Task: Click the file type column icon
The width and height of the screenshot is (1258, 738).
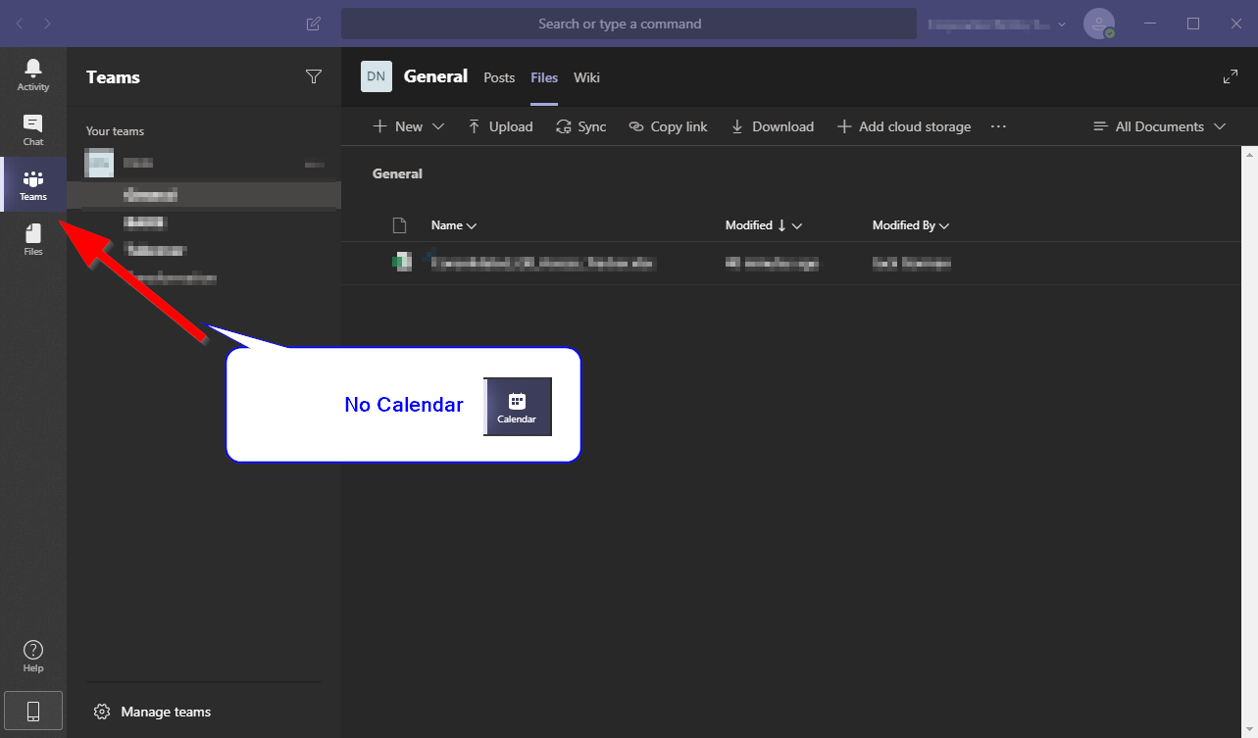Action: pos(399,225)
